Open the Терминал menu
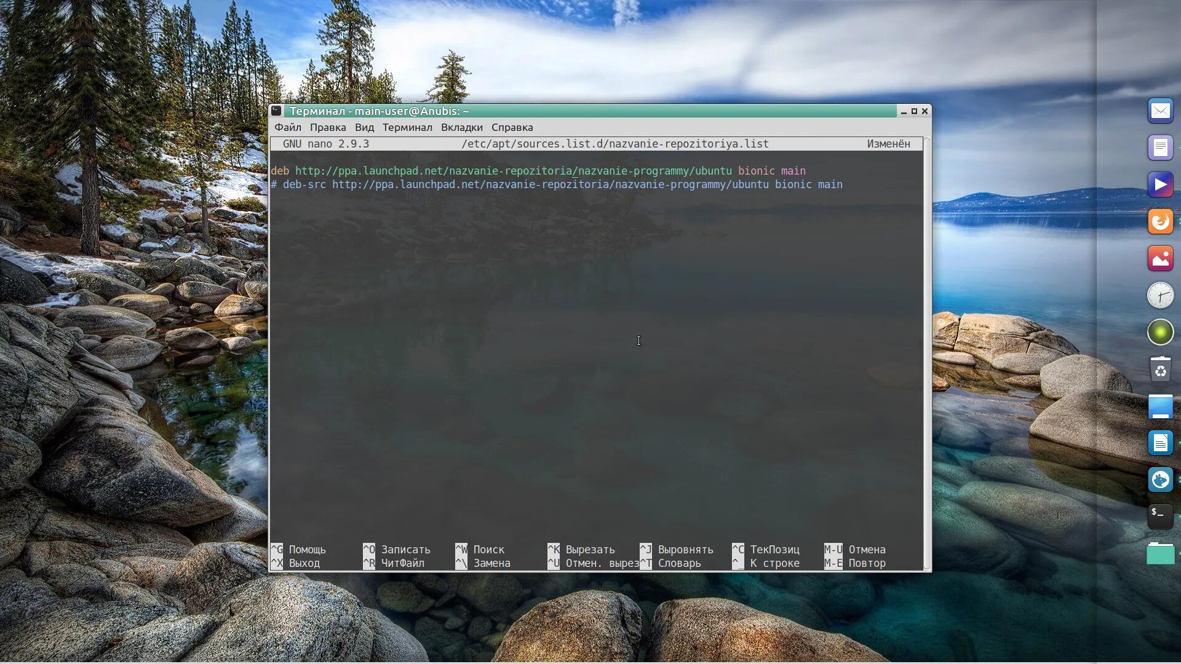 pyautogui.click(x=407, y=127)
